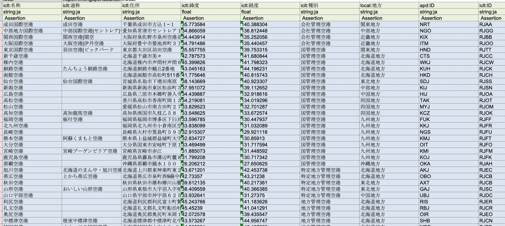Screen dimensions: 505x226
Task: Click 特定地方管理空港 in the 旭川空港 row
Action: [x=330, y=170]
